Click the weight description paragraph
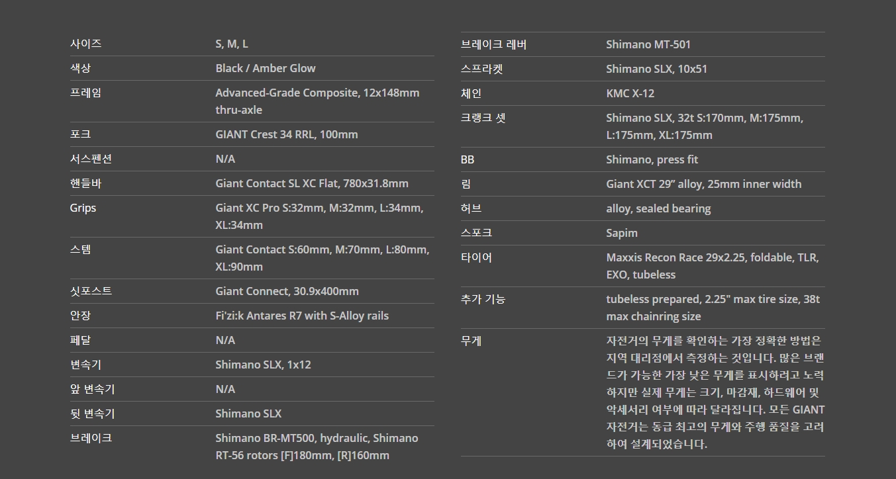The height and width of the screenshot is (479, 896). click(715, 392)
